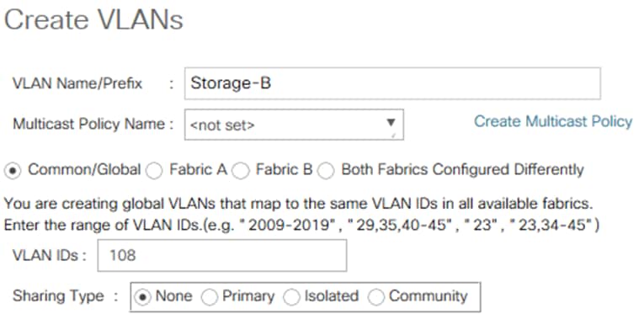Select the Fabric B radio option
This screenshot has width=639, height=325.
tap(241, 170)
